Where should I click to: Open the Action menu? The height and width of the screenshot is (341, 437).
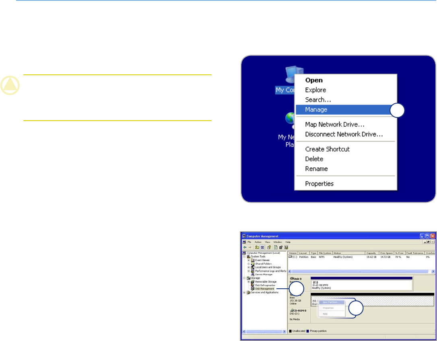click(258, 242)
